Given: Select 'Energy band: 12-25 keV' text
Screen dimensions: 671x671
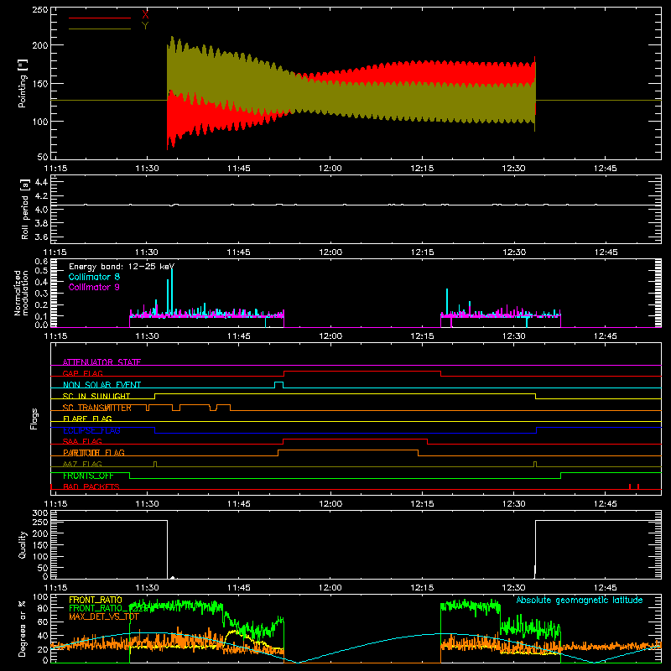Looking at the screenshot, I should coord(122,267).
